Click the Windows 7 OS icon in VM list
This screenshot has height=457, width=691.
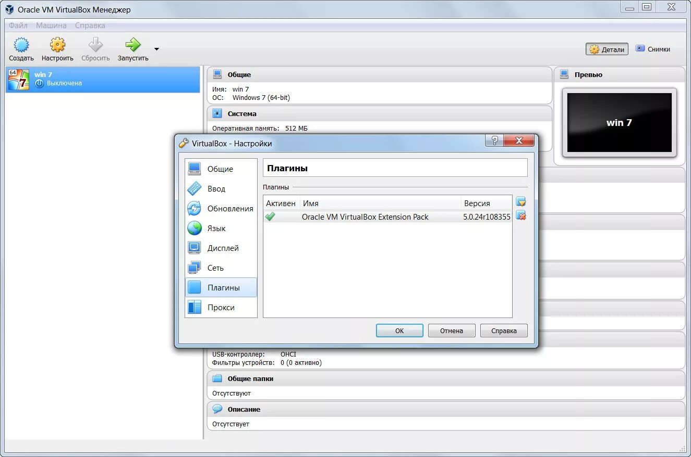[19, 80]
